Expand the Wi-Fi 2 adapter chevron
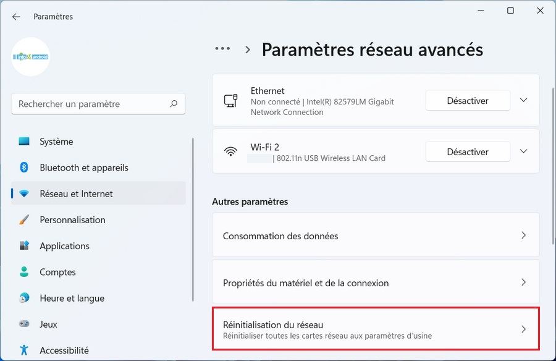This screenshot has height=361, width=556. click(x=523, y=151)
